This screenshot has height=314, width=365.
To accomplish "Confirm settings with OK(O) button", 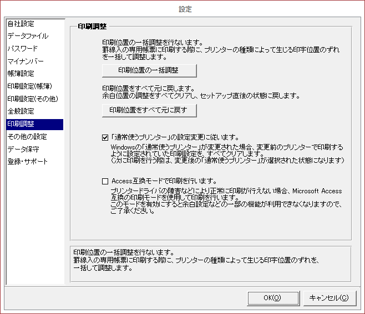I will (x=273, y=298).
